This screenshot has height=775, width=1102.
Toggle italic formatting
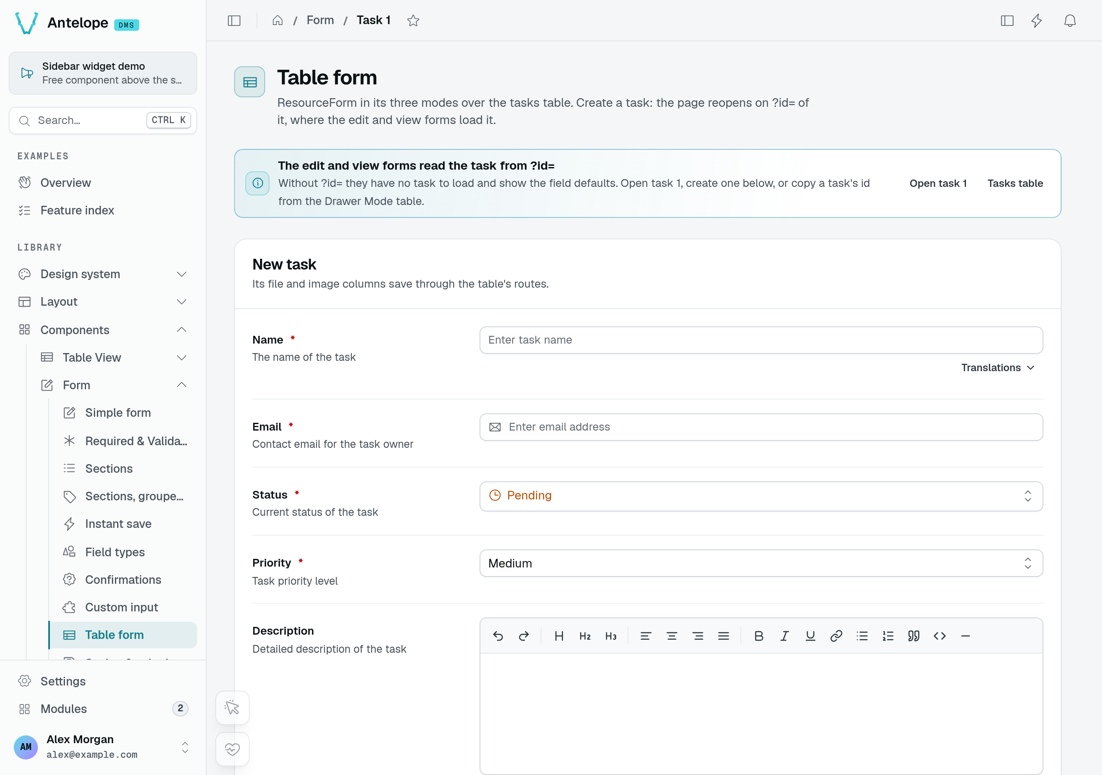pyautogui.click(x=784, y=636)
